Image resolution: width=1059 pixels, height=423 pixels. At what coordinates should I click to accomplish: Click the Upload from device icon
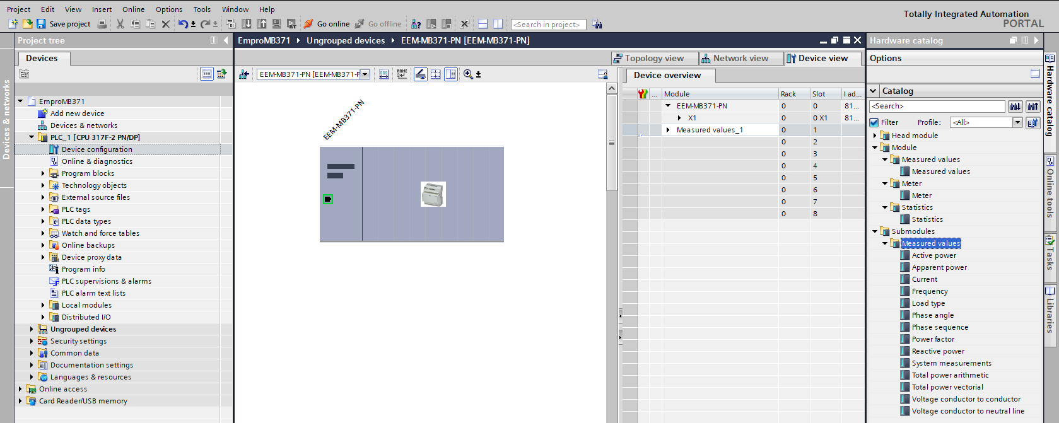262,24
